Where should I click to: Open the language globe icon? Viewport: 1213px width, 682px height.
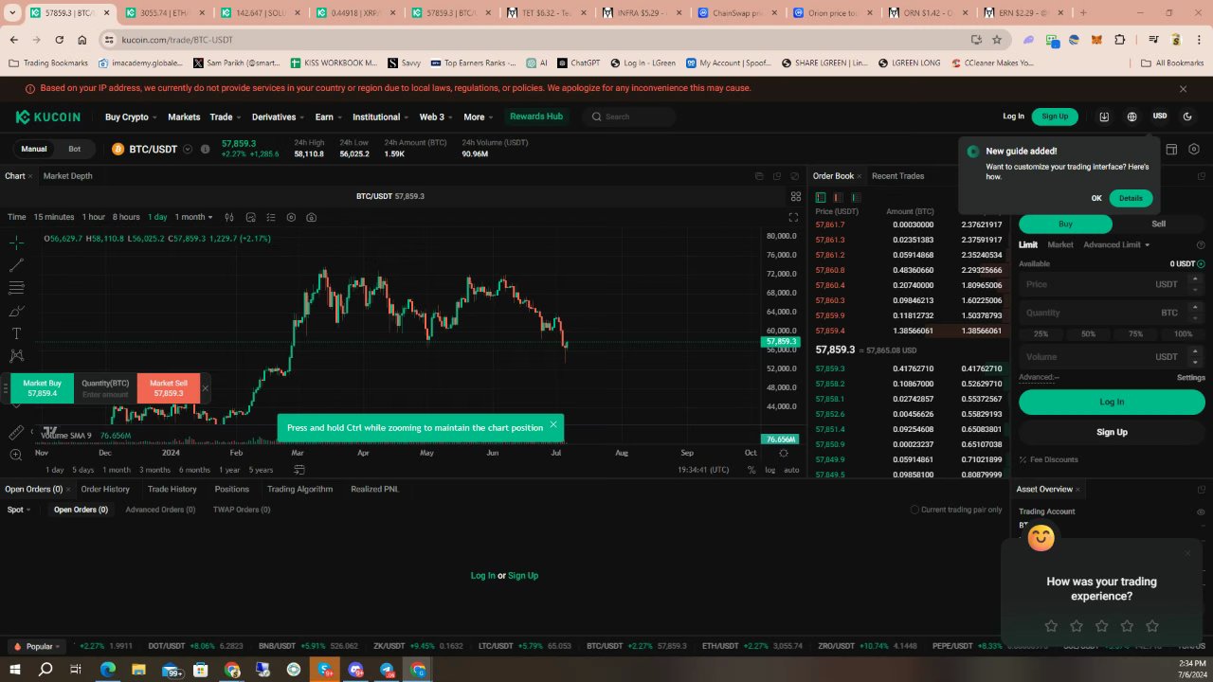tap(1132, 117)
